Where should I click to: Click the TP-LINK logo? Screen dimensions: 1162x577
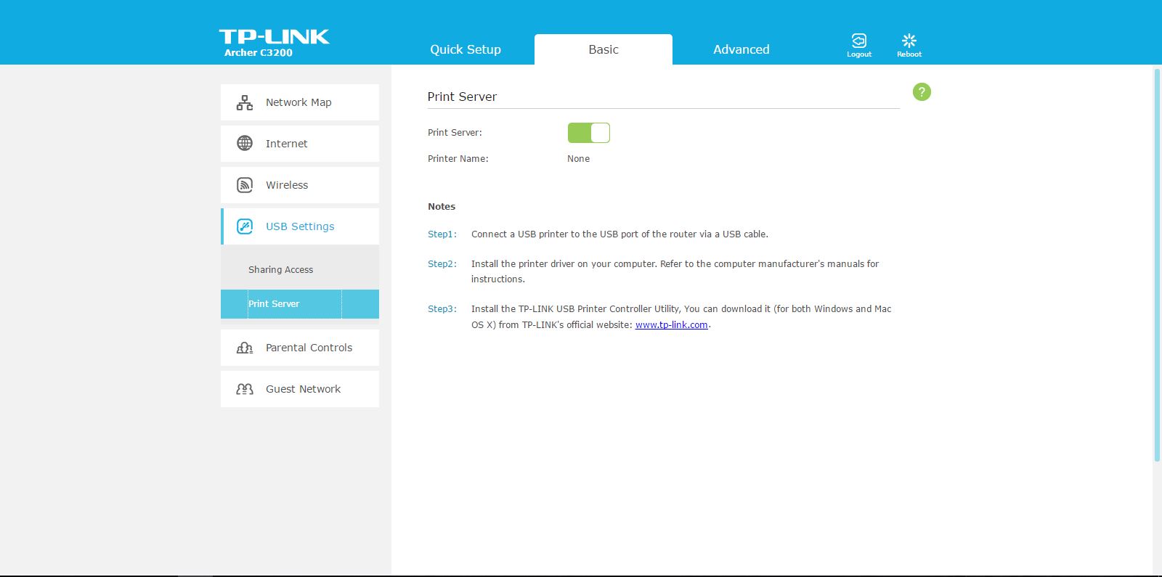pyautogui.click(x=275, y=37)
